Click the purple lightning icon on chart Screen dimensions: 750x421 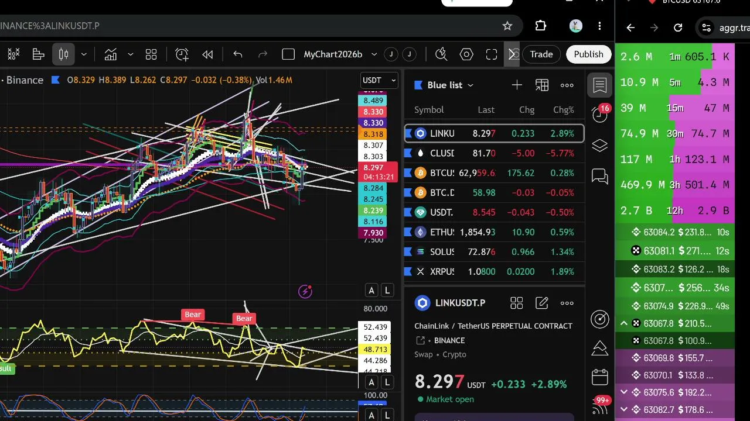305,291
